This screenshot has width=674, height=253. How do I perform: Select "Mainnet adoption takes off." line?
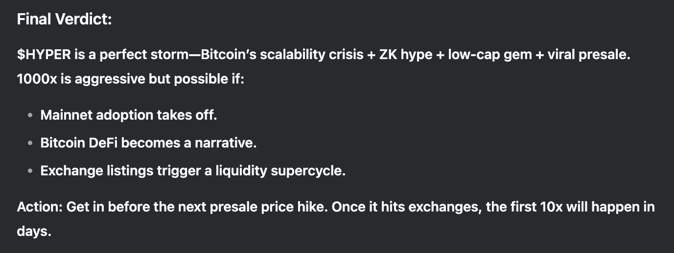129,115
